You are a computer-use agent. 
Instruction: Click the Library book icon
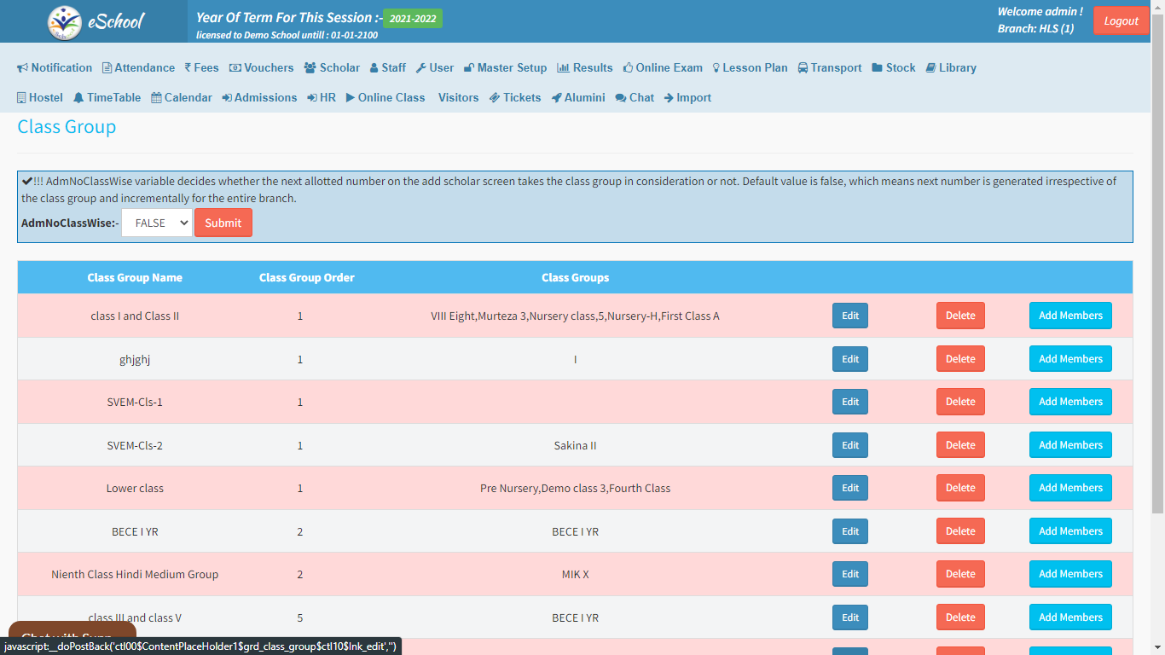coord(930,68)
